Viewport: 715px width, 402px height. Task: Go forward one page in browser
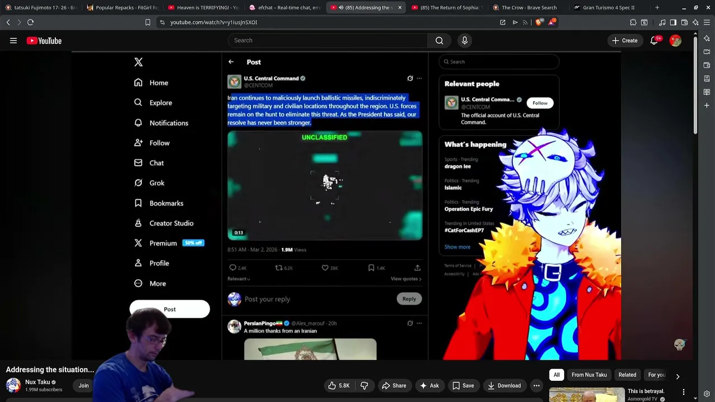point(19,22)
